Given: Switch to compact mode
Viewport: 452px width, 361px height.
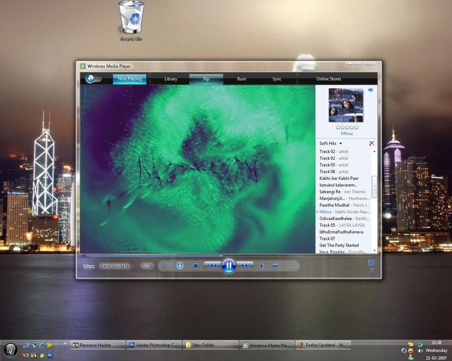Looking at the screenshot, I should 371,270.
